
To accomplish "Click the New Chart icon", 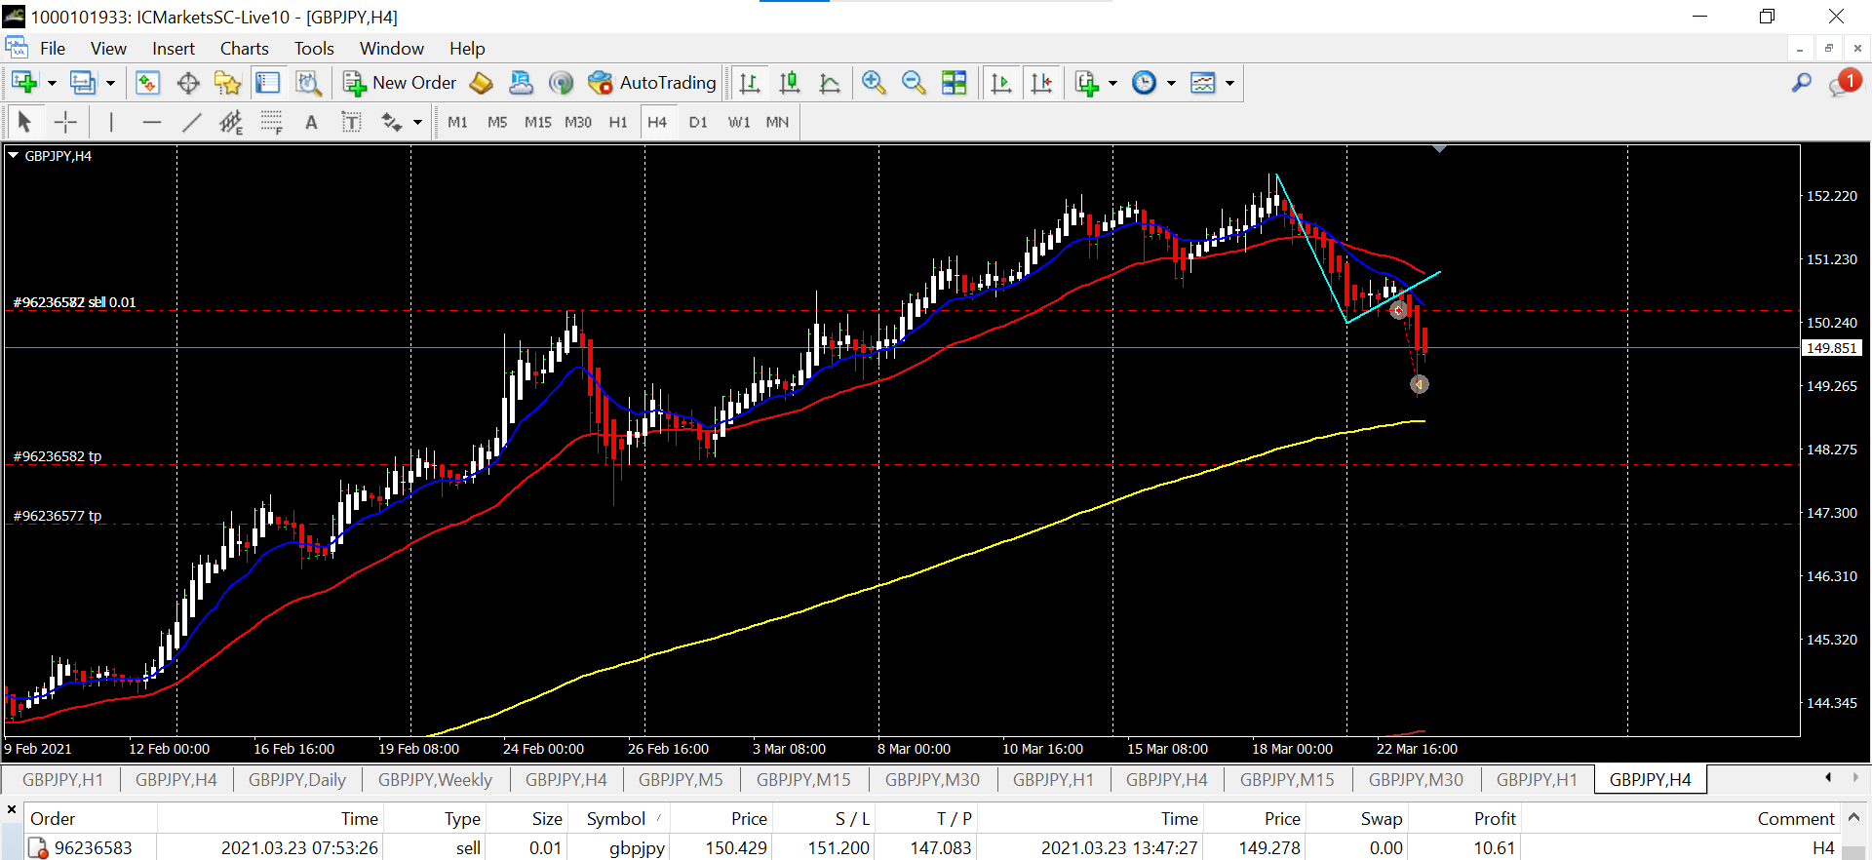I will point(24,83).
